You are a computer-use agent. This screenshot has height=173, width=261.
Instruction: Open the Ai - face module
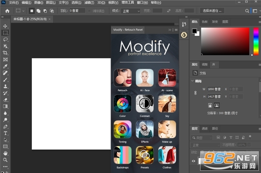click(x=145, y=78)
